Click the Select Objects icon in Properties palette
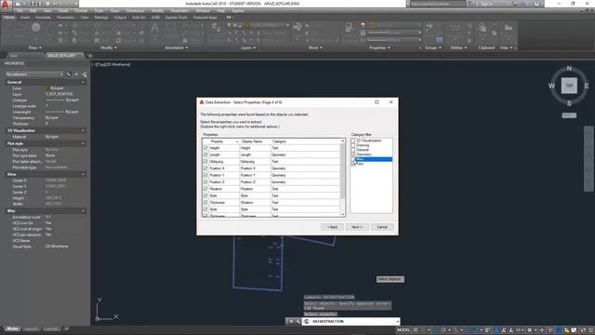This screenshot has height=335, width=595. pos(76,74)
